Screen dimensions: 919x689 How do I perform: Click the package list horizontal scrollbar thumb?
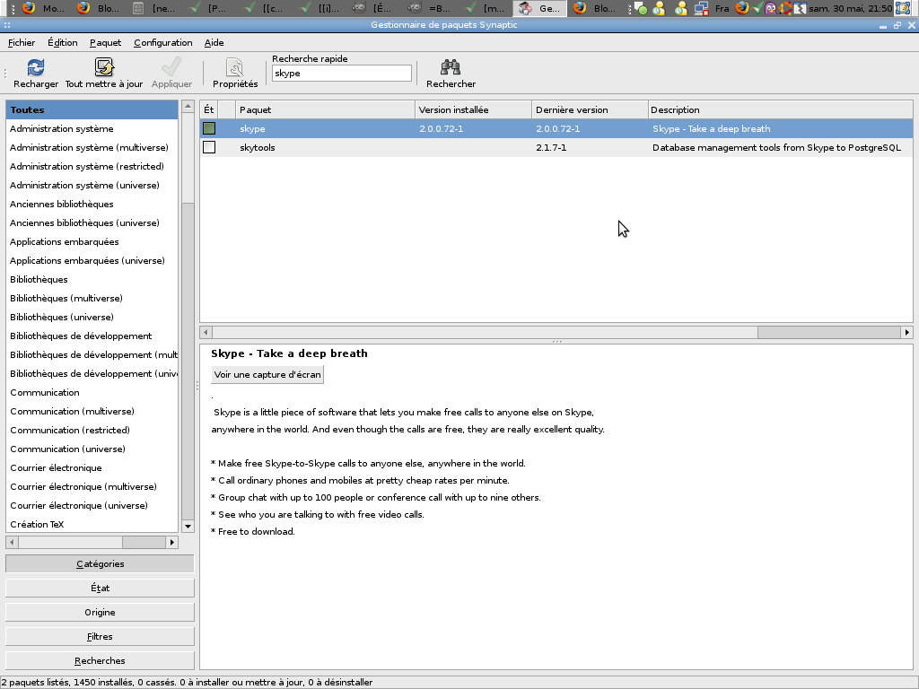tap(828, 332)
